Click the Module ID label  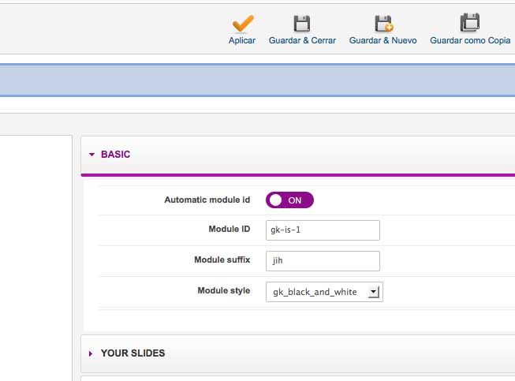click(230, 229)
